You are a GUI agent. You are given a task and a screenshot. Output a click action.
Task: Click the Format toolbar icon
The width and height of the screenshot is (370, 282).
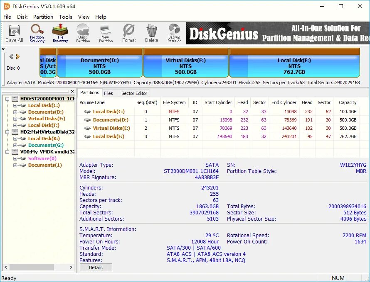[x=129, y=33]
